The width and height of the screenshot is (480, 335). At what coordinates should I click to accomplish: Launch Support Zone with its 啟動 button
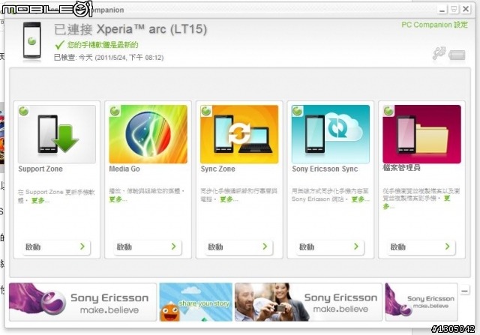56,247
